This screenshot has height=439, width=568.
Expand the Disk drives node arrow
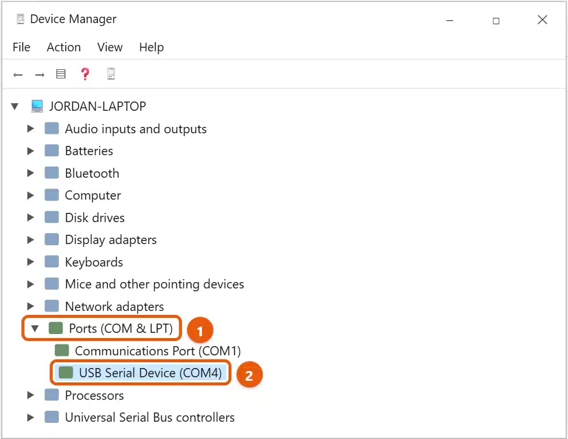coord(31,217)
